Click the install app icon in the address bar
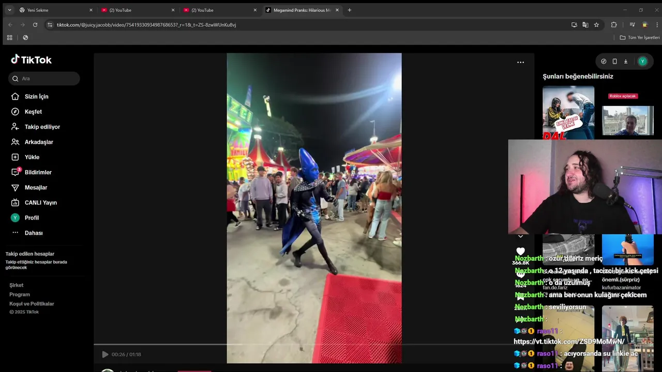This screenshot has height=372, width=662. [574, 25]
